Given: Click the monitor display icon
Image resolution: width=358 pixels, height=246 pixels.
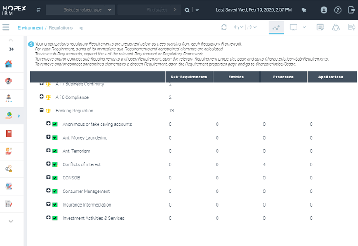Looking at the screenshot, I should (294, 27).
